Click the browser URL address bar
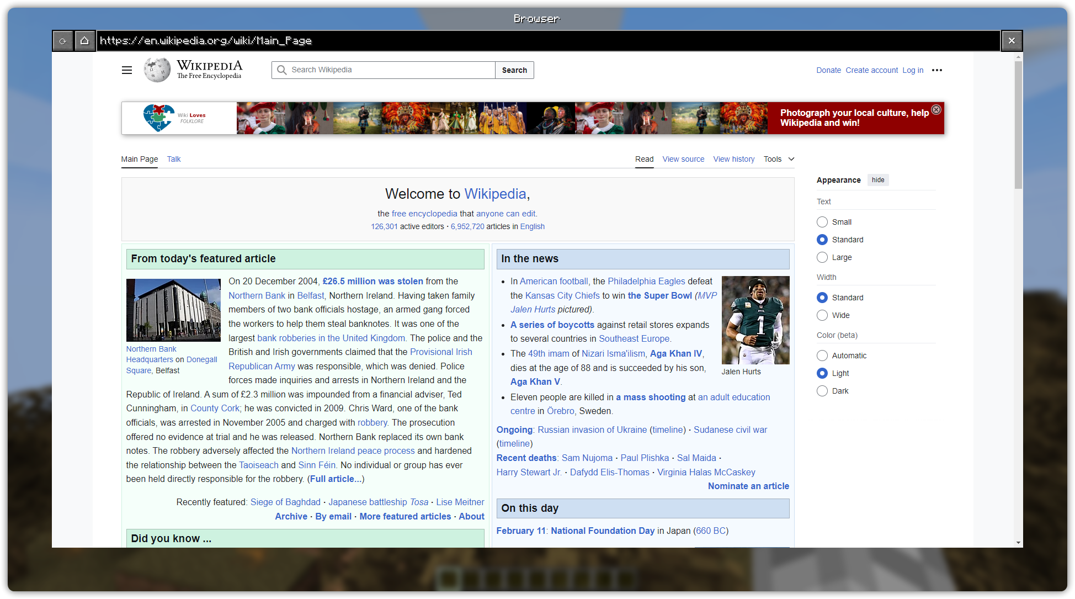 tap(549, 41)
